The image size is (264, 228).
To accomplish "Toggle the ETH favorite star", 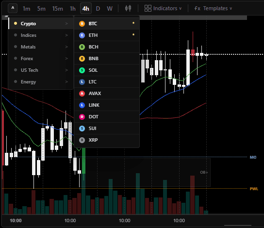I will point(133,34).
